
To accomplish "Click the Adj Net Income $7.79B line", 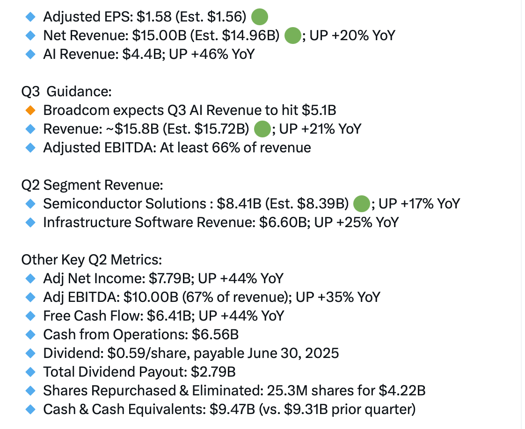I will [x=163, y=279].
